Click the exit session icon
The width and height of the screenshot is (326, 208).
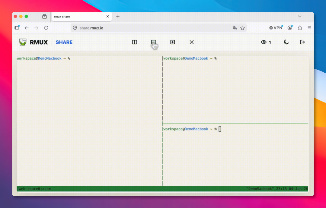click(x=302, y=42)
